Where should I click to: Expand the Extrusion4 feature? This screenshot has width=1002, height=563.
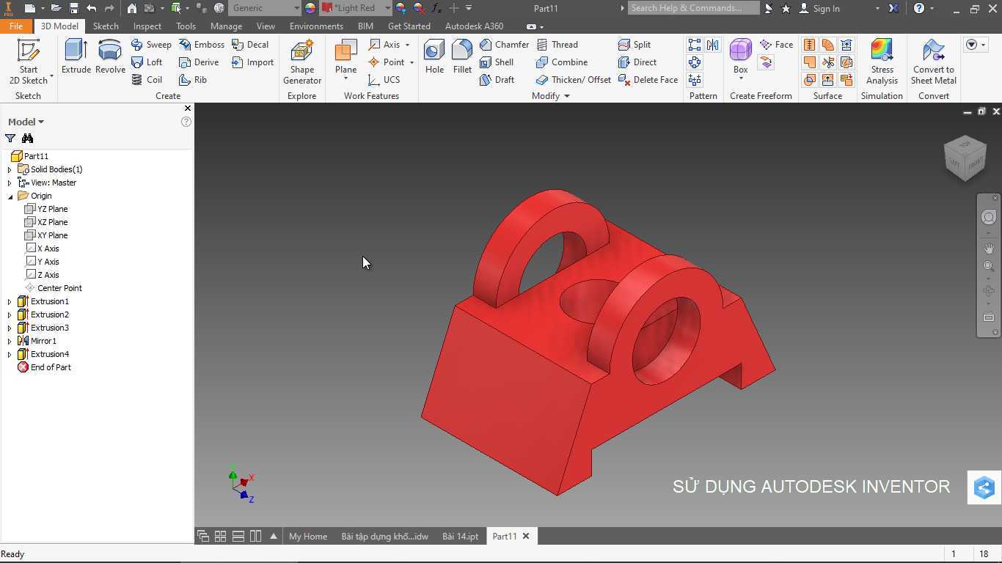coord(10,354)
